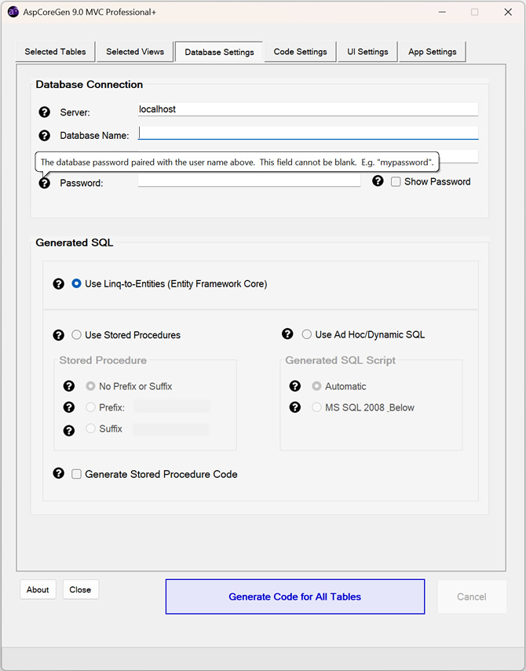Image resolution: width=526 pixels, height=671 pixels.
Task: Choose MS SQL 2008 Below option
Action: [316, 407]
